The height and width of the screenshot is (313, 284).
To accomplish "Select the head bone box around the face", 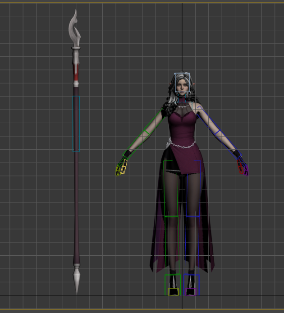I will pos(182,83).
